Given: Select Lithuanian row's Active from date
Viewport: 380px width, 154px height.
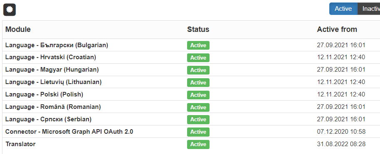Looking at the screenshot, I should 341,82.
